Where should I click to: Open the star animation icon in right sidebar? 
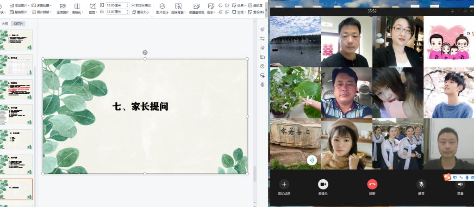point(262,48)
